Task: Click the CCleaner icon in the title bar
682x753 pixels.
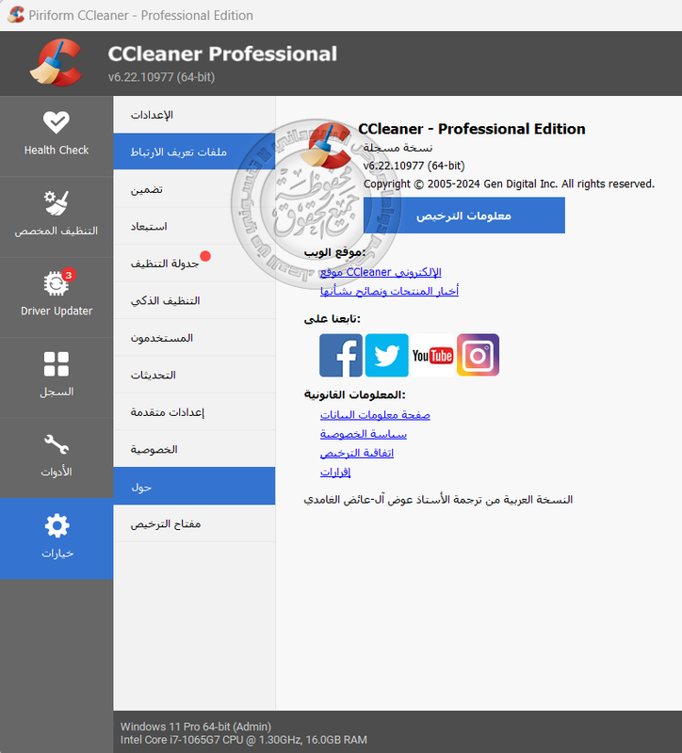Action: point(16,15)
